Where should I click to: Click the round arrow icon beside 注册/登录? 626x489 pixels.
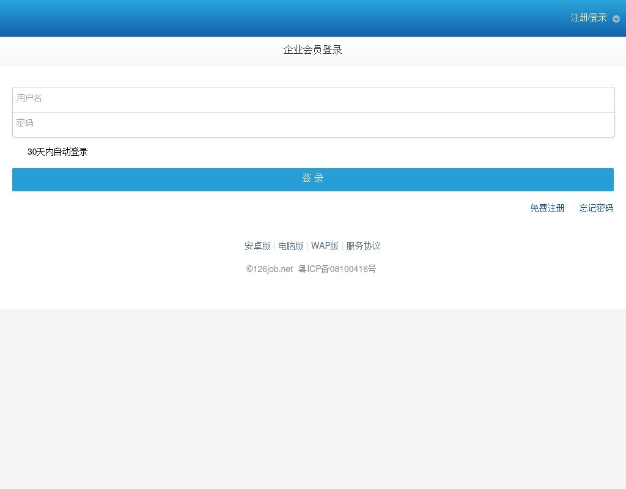coord(616,19)
